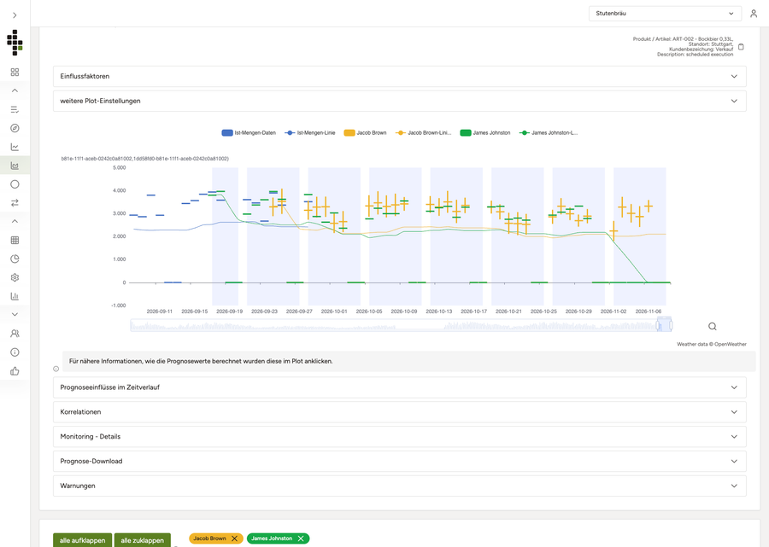
Task: Click the info icon beside the Prognosewerte hint
Action: 56,369
